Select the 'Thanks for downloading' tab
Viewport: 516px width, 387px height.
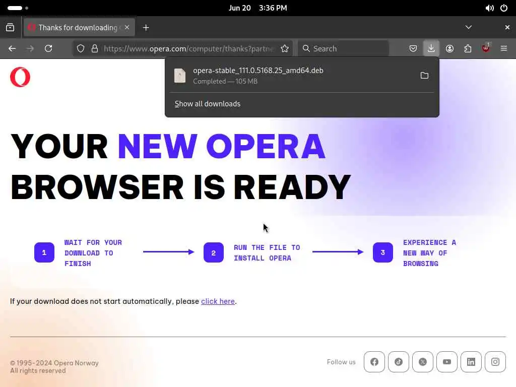[x=79, y=28]
